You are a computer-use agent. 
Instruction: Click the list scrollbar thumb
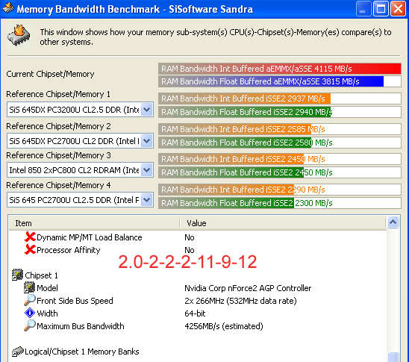point(393,357)
